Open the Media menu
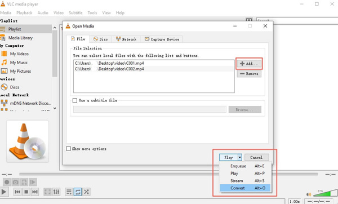Screen dimensions: 338x204 tap(6, 13)
